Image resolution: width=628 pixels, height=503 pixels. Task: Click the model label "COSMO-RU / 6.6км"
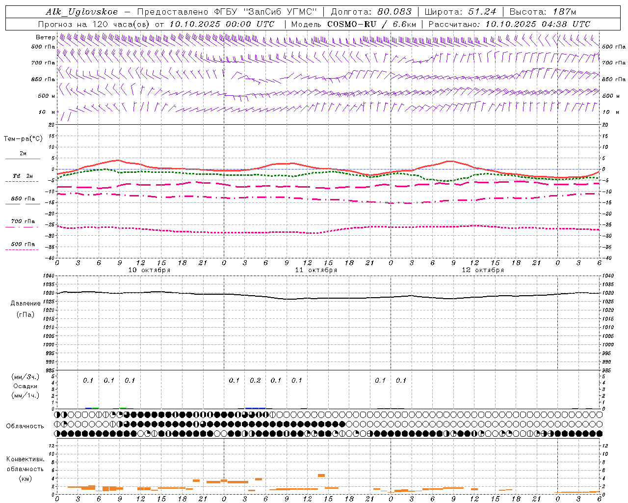click(372, 24)
